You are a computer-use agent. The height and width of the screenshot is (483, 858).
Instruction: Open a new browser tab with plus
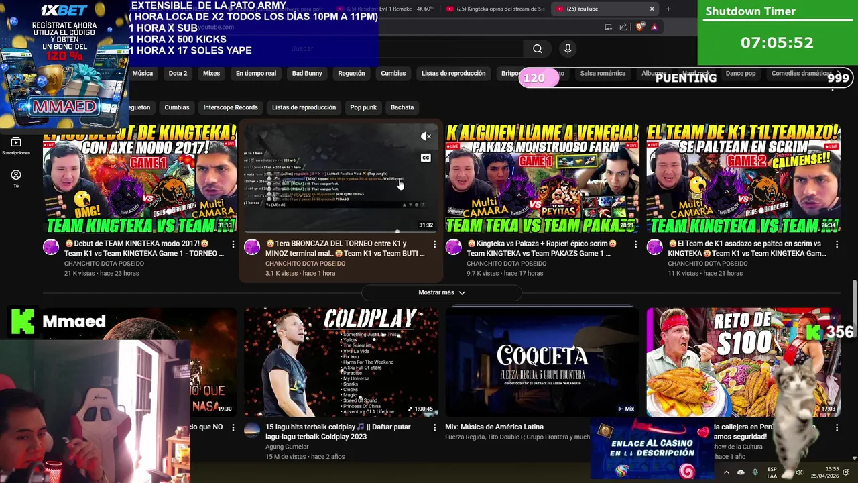point(668,9)
